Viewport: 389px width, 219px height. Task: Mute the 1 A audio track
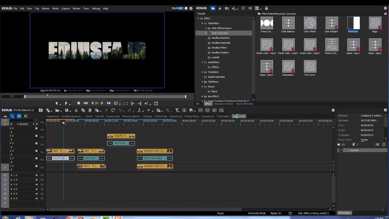pyautogui.click(x=36, y=175)
